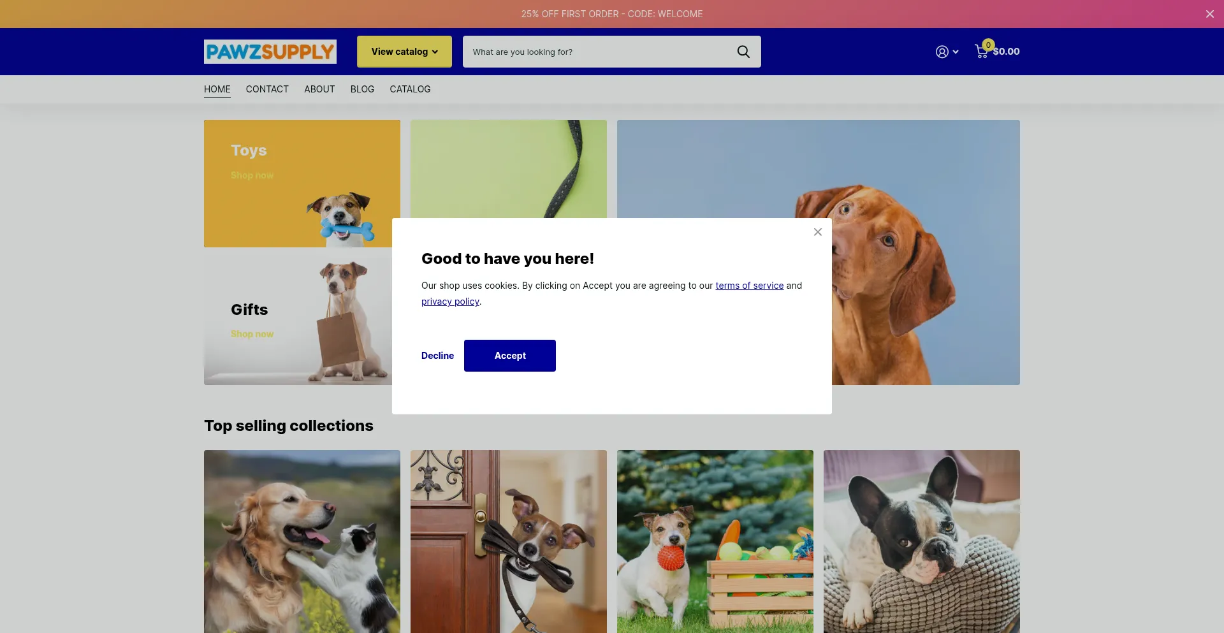Open the golden retriever and cat collection
The image size is (1224, 633).
coord(302,541)
